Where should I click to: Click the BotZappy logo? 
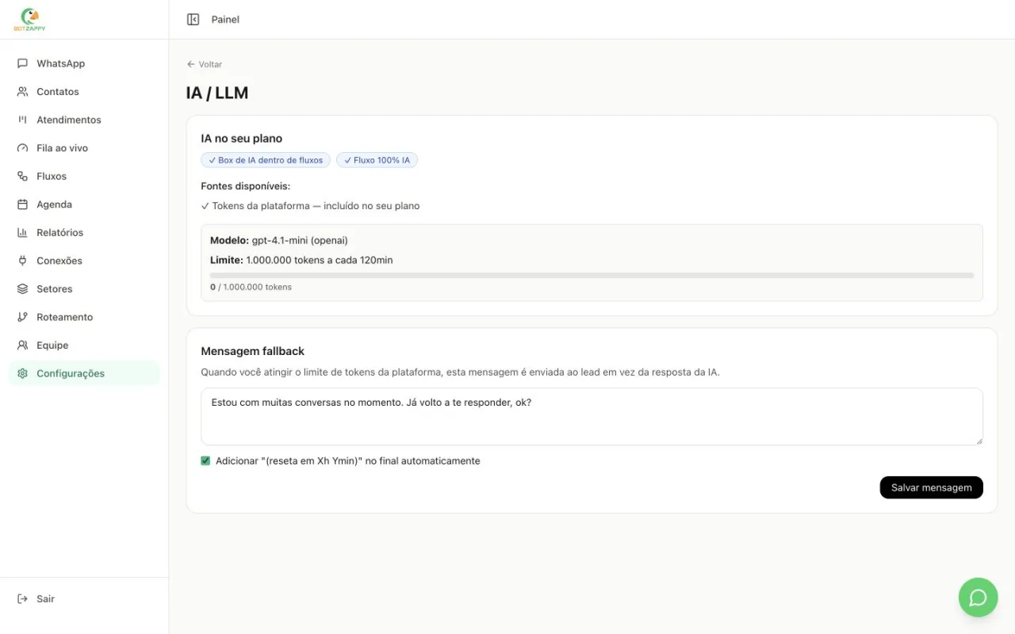pyautogui.click(x=30, y=19)
